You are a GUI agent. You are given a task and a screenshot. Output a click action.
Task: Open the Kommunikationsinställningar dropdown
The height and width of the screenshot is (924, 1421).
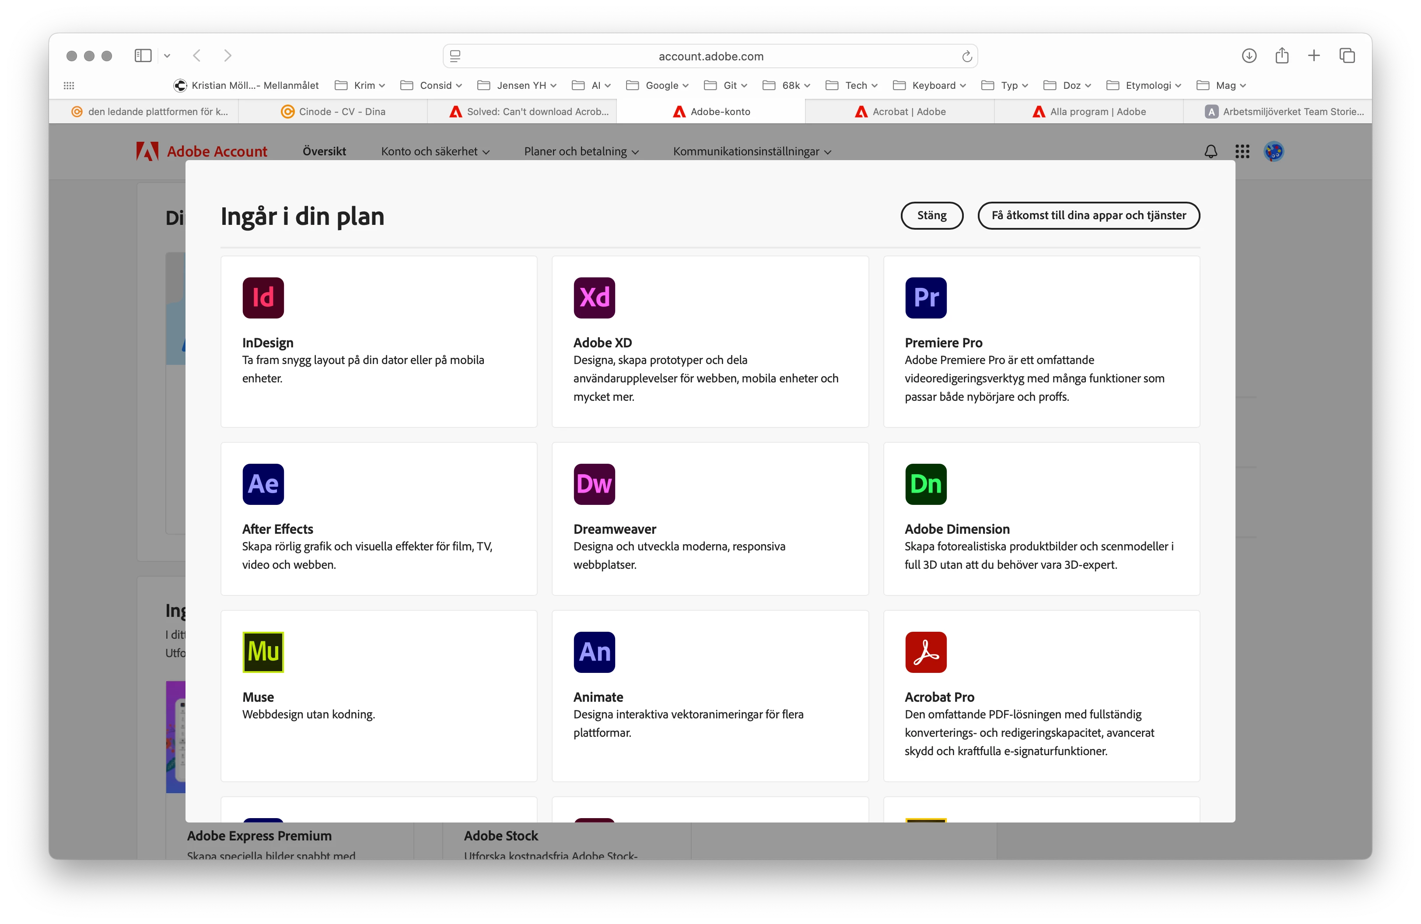click(752, 152)
